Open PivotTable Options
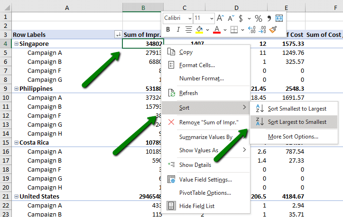 [x=205, y=193]
